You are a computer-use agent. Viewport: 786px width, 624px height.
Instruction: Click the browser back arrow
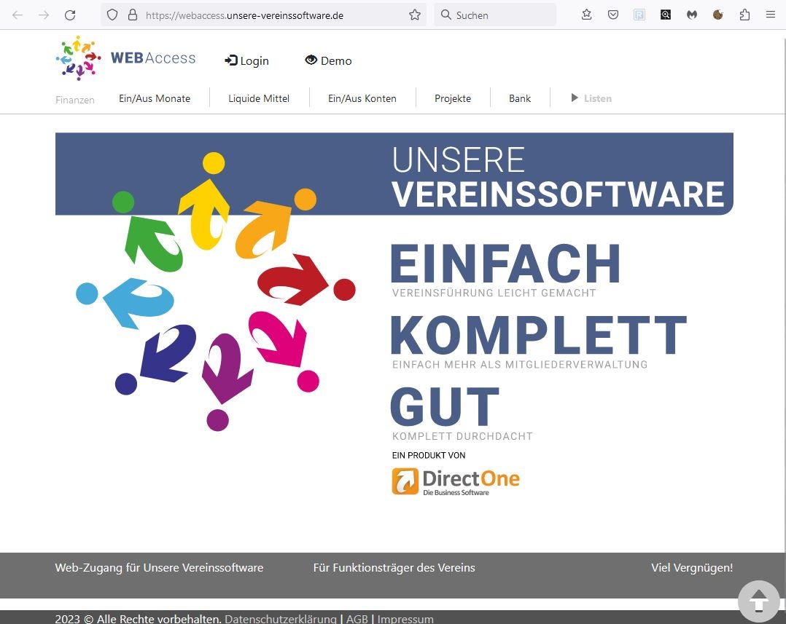pyautogui.click(x=17, y=15)
